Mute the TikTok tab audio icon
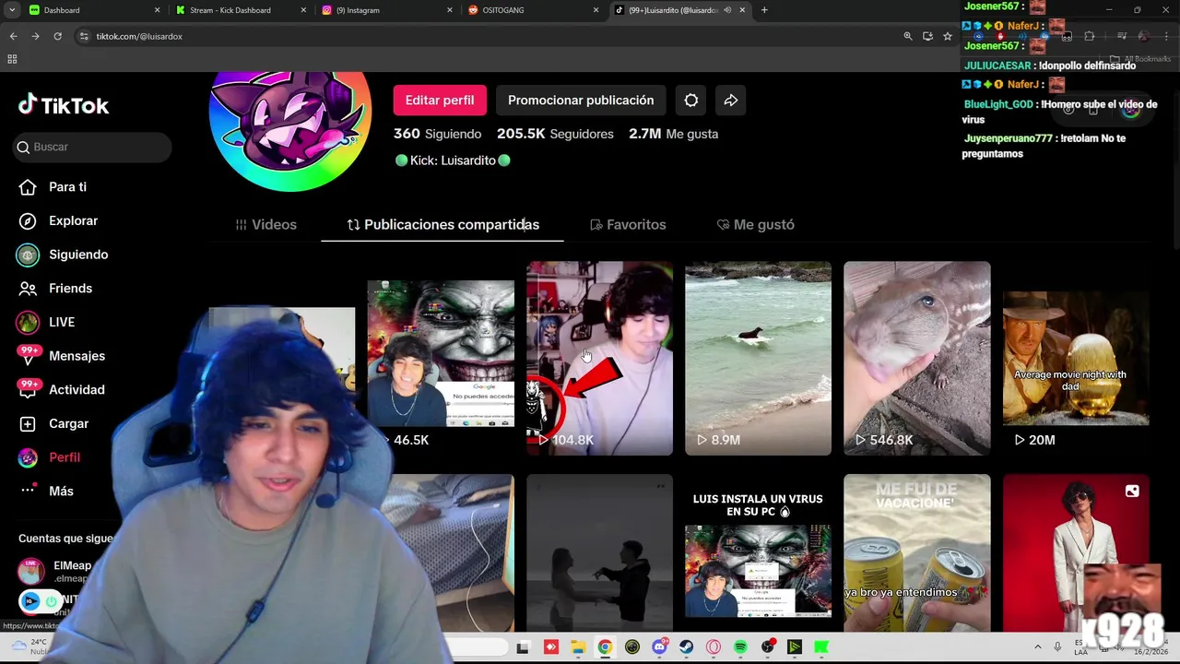 tap(727, 10)
